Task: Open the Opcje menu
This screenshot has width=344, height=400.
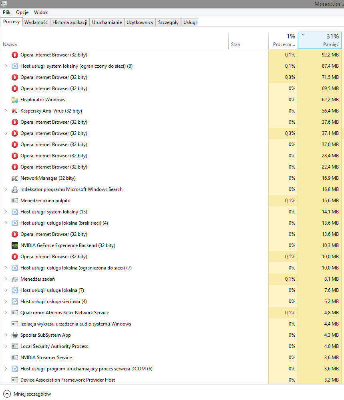Action: [x=22, y=12]
